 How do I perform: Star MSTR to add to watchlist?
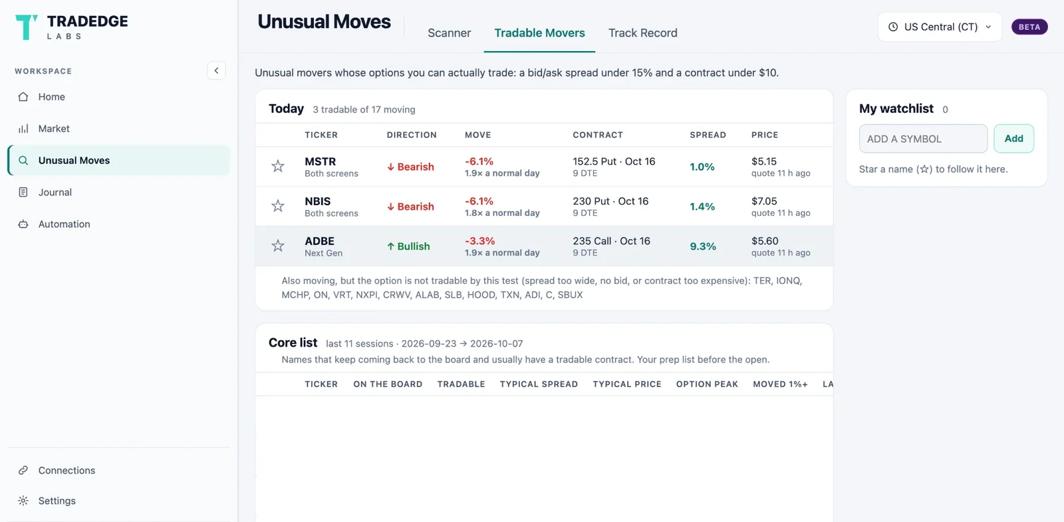278,167
